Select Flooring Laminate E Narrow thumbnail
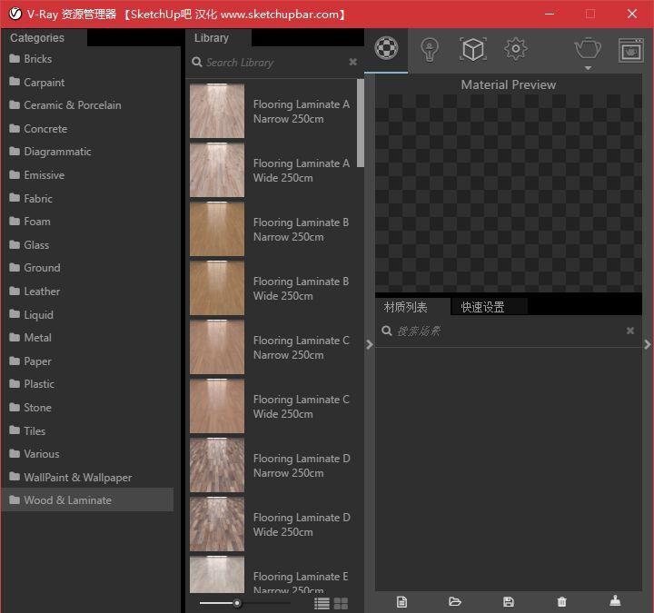This screenshot has height=613, width=654. (217, 575)
